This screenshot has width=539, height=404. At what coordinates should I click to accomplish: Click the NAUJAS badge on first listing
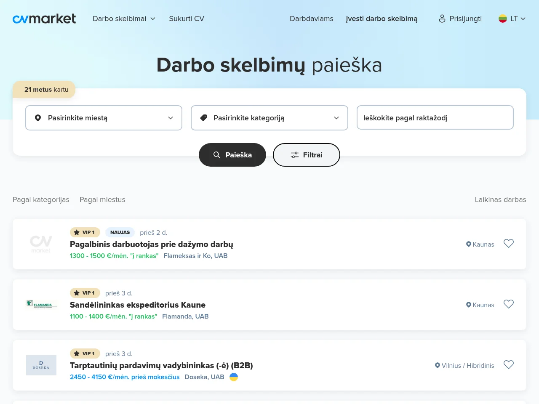[120, 232]
